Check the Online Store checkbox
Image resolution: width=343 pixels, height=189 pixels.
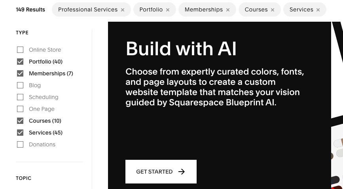(20, 50)
